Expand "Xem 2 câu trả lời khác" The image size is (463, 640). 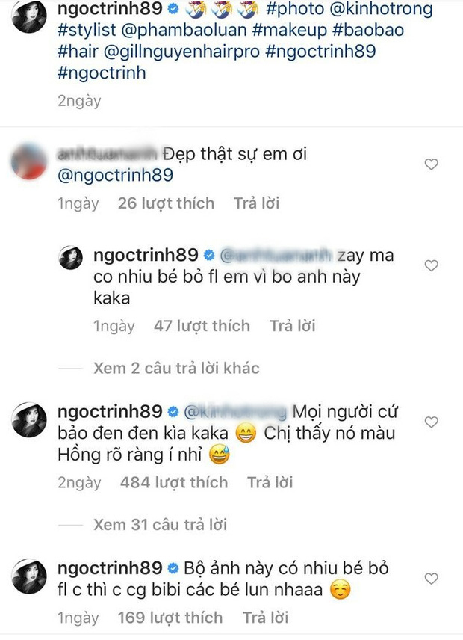[176, 368]
